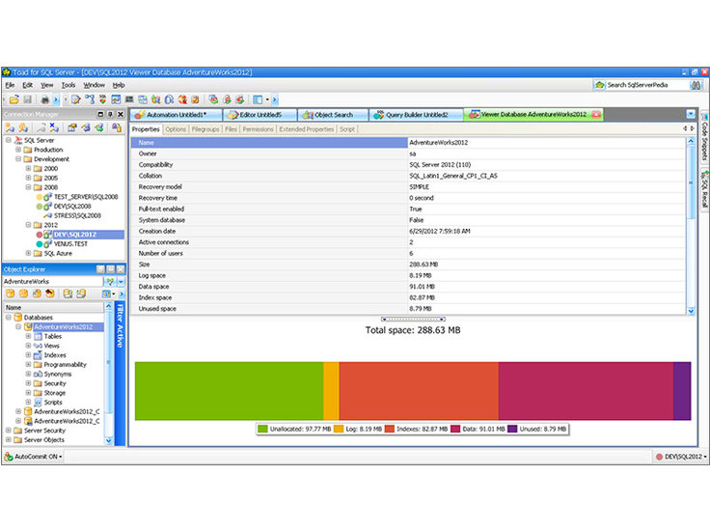This screenshot has width=710, height=531.
Task: Switch to the Permissions tab
Action: pos(259,129)
